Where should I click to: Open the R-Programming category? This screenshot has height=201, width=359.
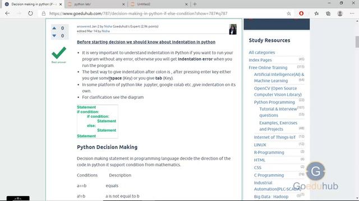pyautogui.click(x=269, y=152)
